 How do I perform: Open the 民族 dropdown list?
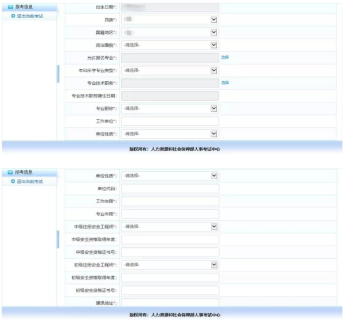169,20
